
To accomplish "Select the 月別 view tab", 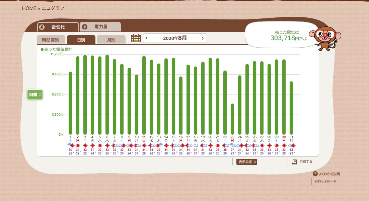I will (x=111, y=40).
